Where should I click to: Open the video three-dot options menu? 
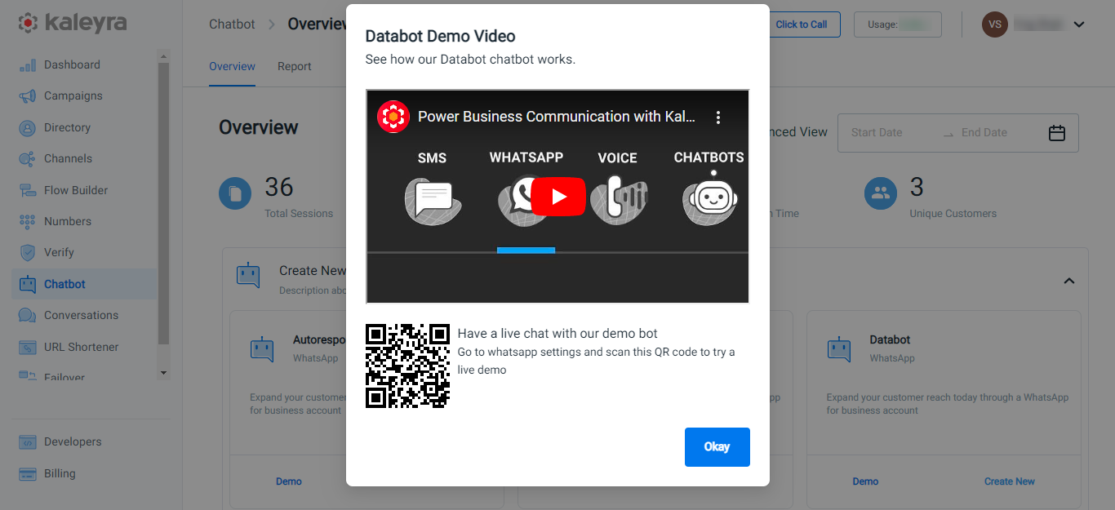click(x=718, y=118)
